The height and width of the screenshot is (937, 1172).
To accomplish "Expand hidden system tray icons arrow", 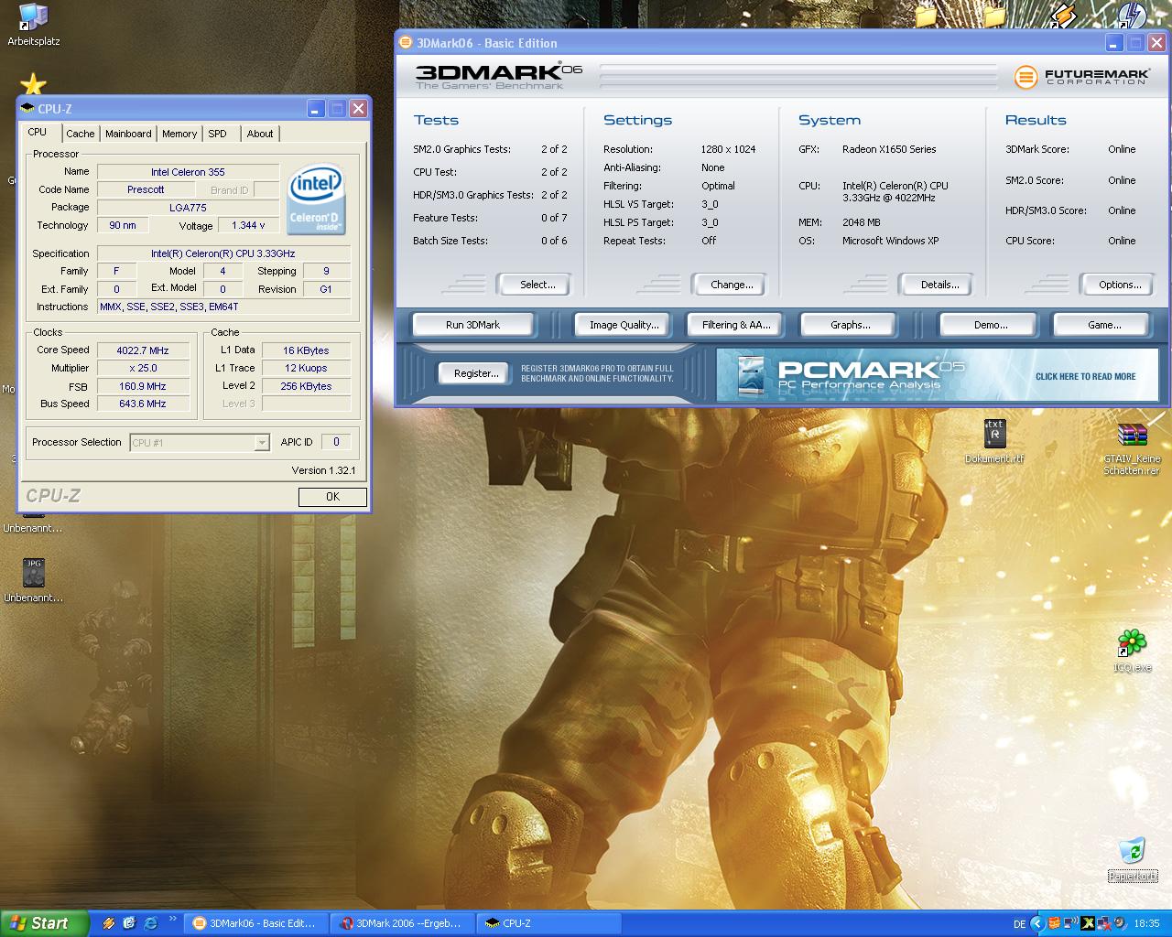I will [x=1036, y=923].
